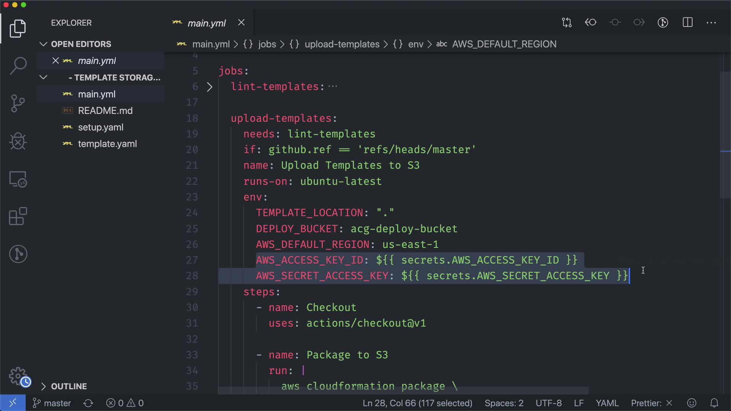Expand the folded lint-templates block

(x=209, y=87)
